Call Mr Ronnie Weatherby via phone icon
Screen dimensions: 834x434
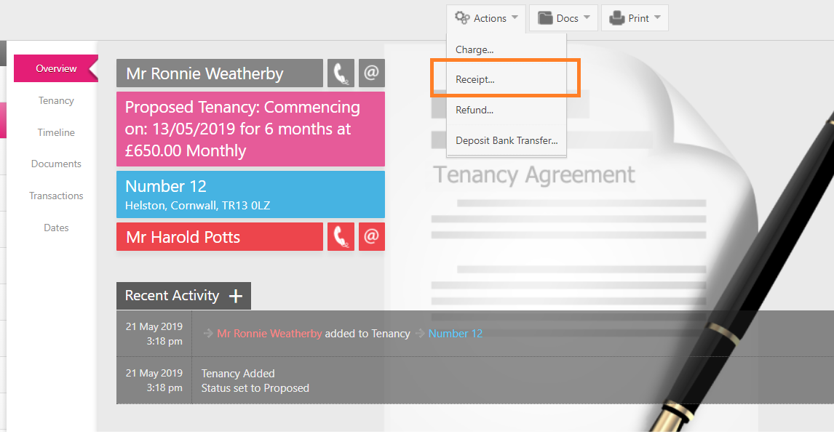341,73
